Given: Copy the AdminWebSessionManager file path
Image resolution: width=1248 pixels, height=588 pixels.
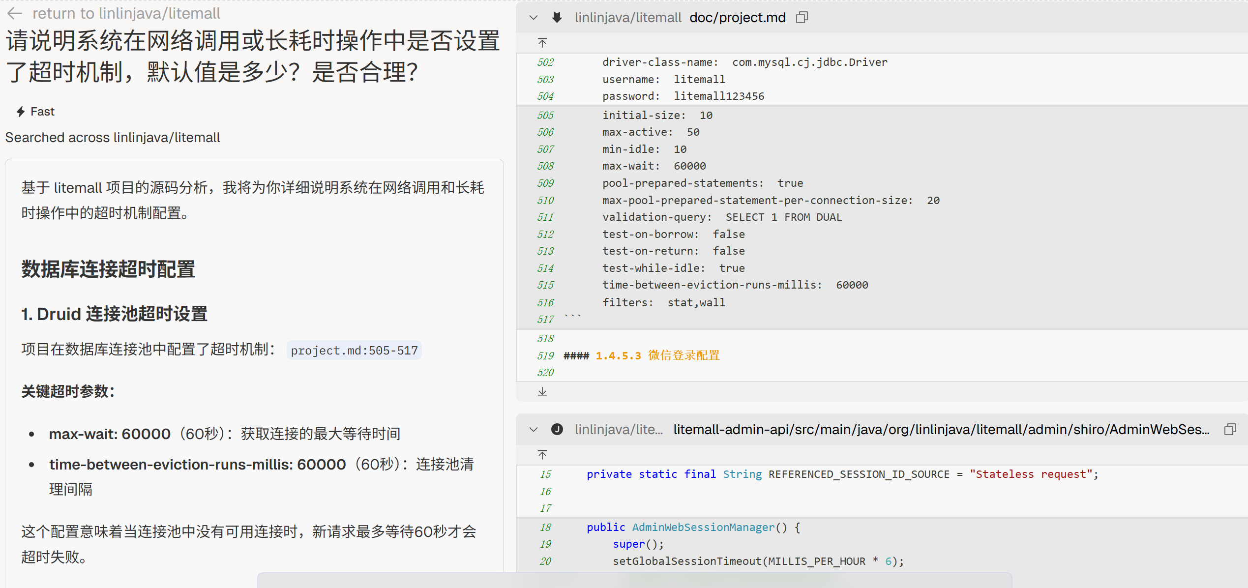Looking at the screenshot, I should point(1230,430).
